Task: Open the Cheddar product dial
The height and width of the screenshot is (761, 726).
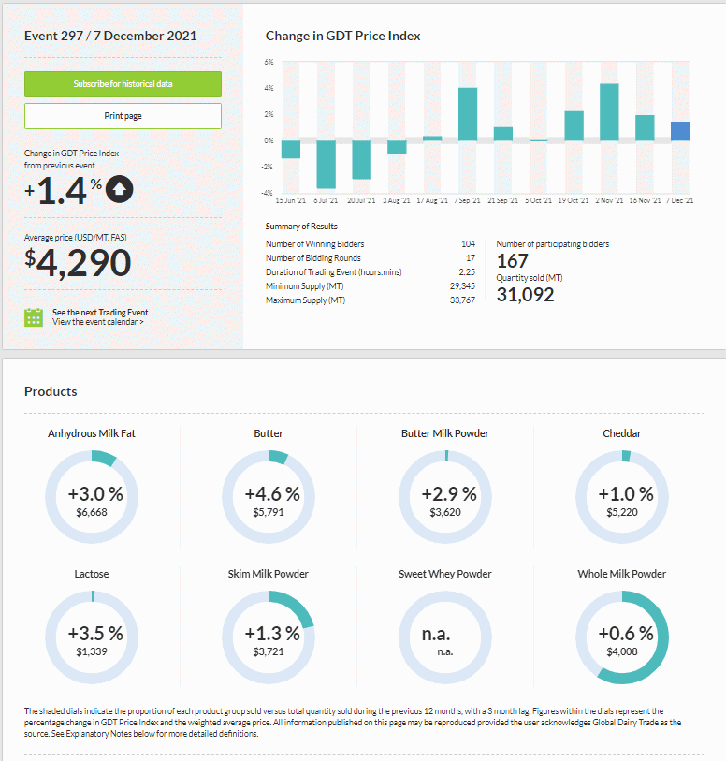Action: pos(622,497)
